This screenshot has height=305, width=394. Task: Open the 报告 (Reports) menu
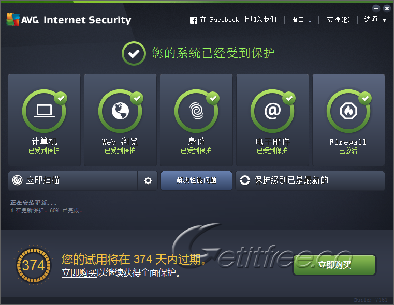(x=301, y=20)
